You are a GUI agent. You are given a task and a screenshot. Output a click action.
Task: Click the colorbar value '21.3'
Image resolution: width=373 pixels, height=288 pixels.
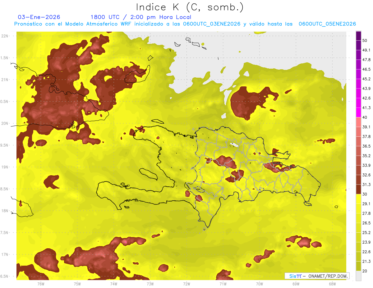(366, 261)
